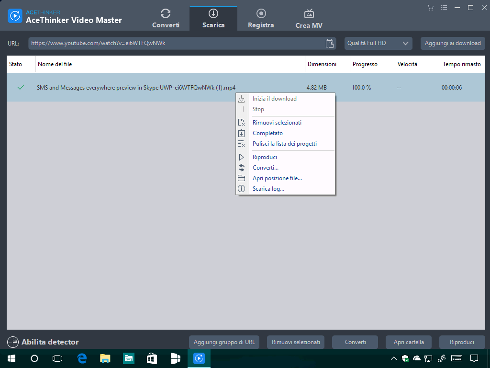Show hidden system tray icons
The width and height of the screenshot is (490, 368).
tap(394, 358)
